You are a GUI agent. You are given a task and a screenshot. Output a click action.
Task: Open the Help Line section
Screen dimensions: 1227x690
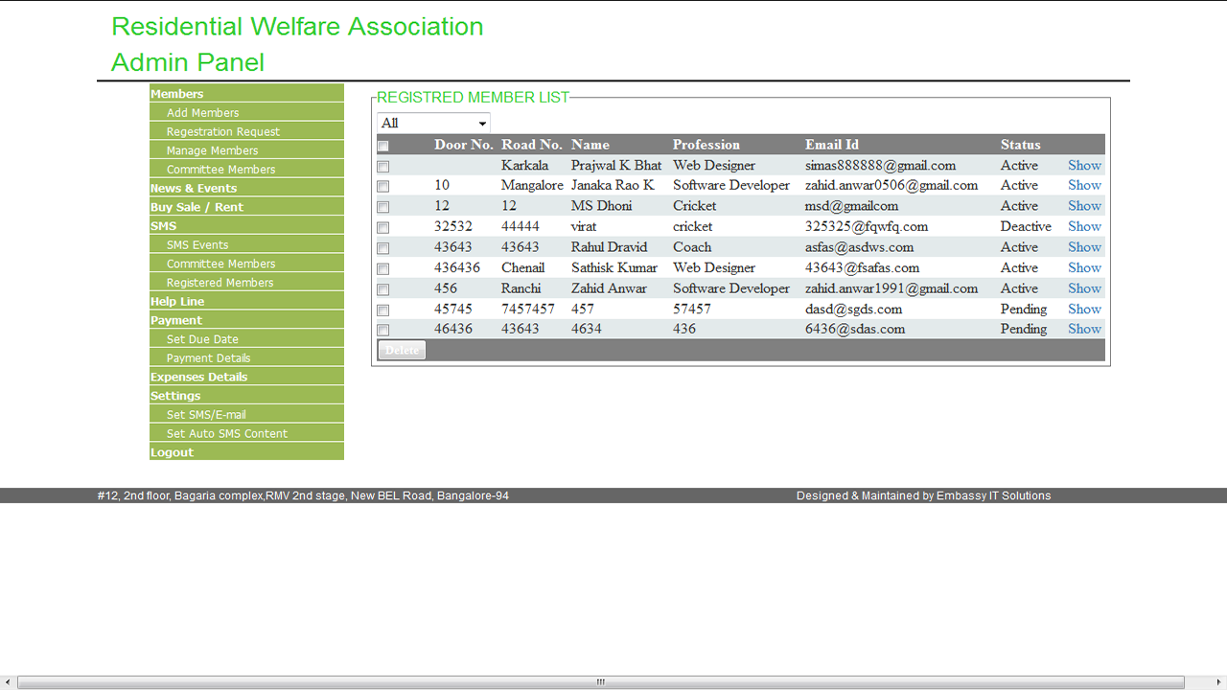(246, 301)
